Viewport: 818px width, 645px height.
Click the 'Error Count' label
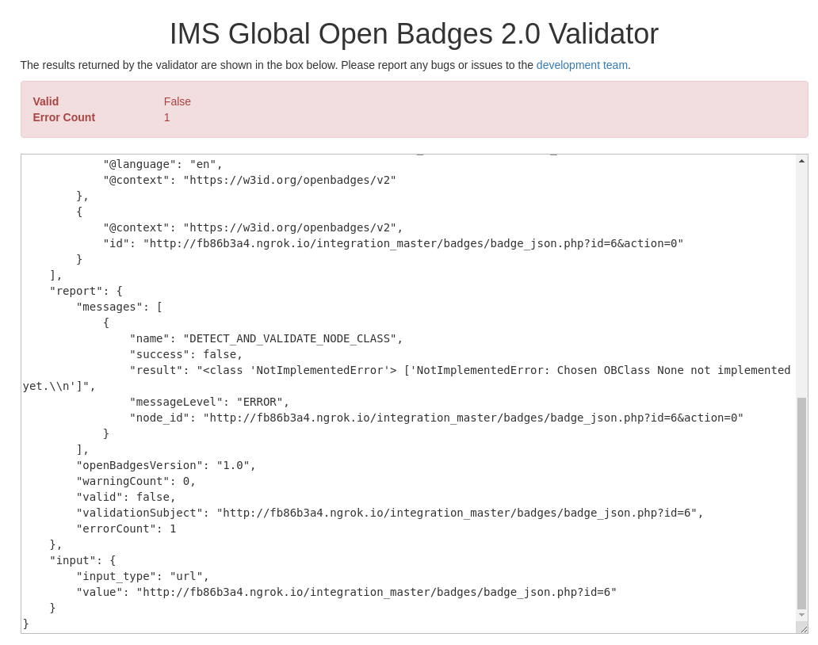64,117
